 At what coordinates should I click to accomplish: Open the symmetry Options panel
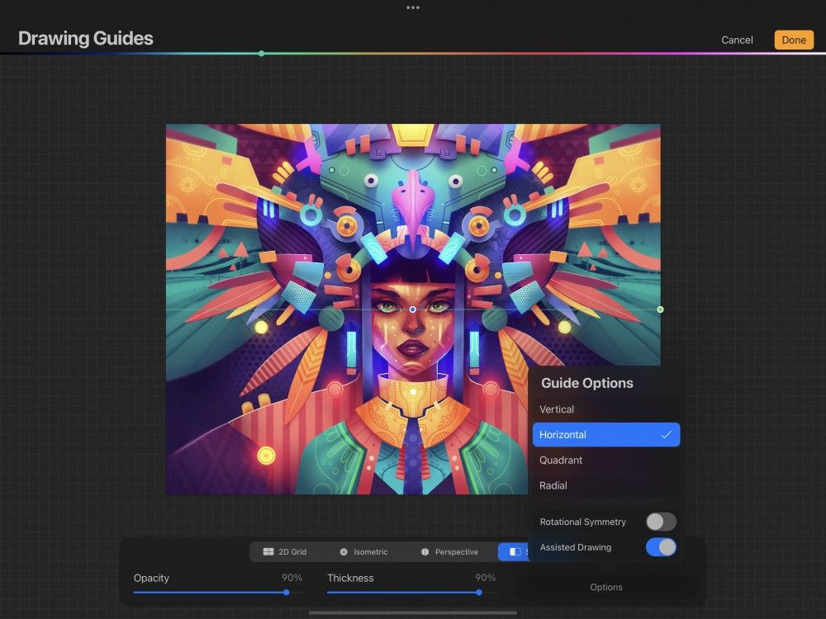coord(605,587)
